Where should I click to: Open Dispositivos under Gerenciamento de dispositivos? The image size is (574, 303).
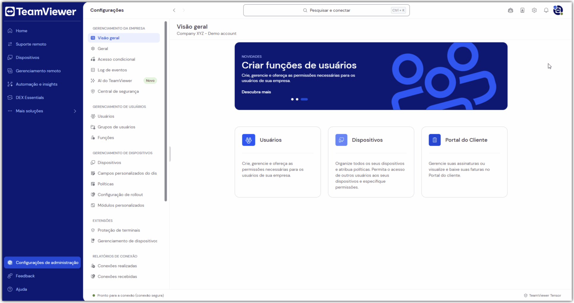coord(124,162)
